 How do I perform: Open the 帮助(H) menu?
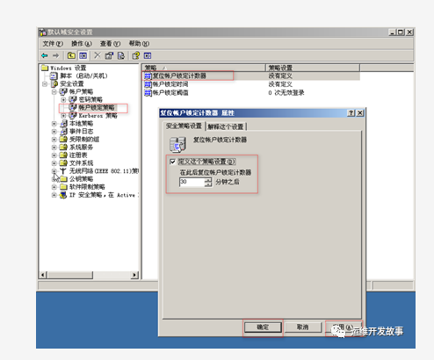139,44
